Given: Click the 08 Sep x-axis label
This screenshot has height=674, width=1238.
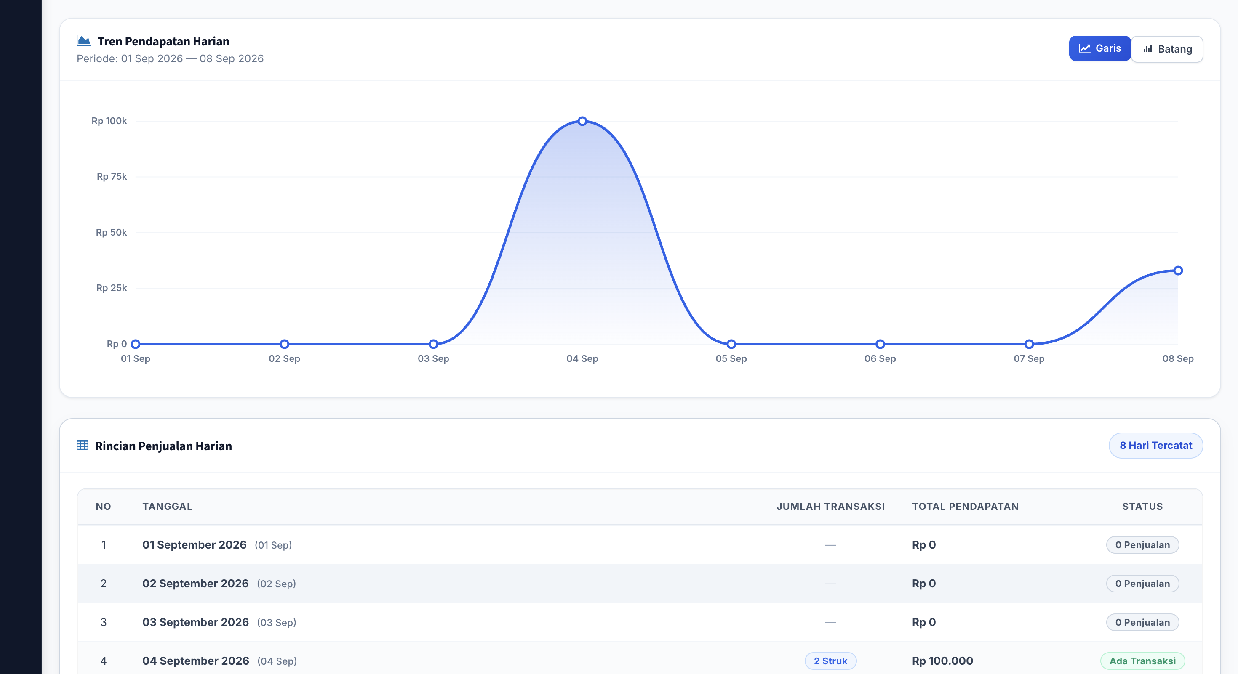Looking at the screenshot, I should [x=1177, y=358].
